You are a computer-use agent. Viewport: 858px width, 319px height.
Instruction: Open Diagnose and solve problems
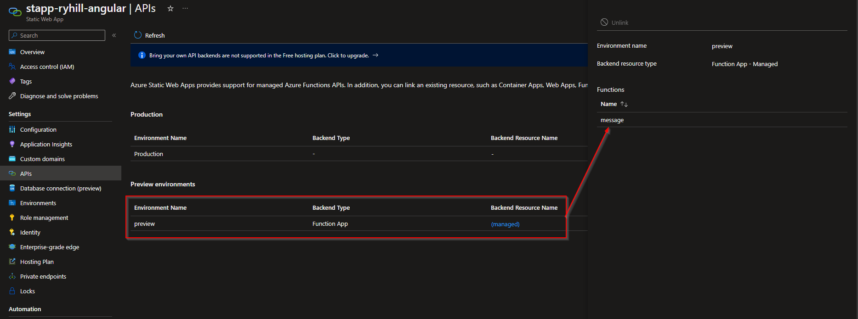pyautogui.click(x=59, y=96)
